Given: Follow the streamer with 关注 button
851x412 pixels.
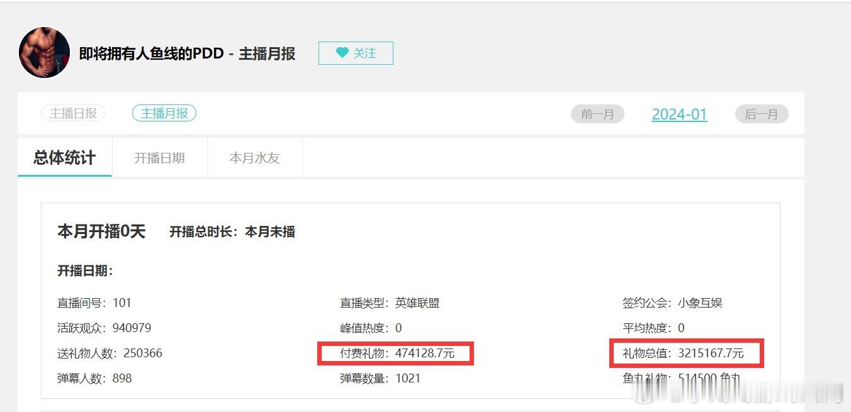Looking at the screenshot, I should (356, 53).
